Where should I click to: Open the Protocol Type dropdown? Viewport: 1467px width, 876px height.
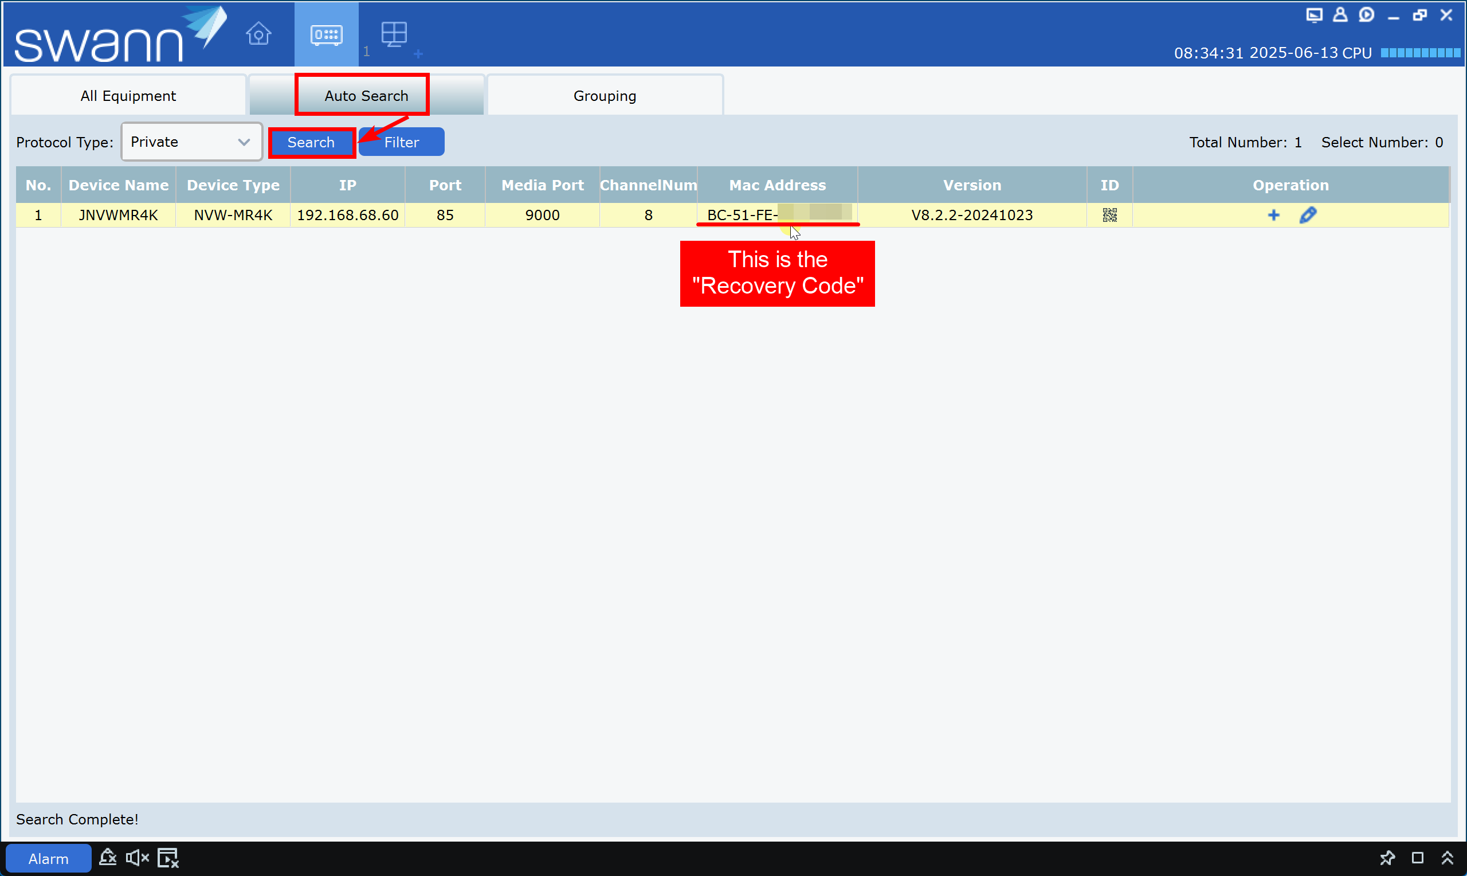pos(191,142)
